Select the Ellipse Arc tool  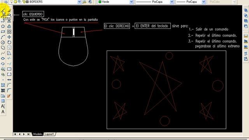3,64
